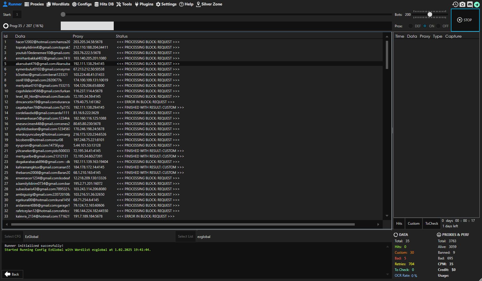Select the OFF proxy mode radio button
This screenshot has height=281, width=482.
438,26
